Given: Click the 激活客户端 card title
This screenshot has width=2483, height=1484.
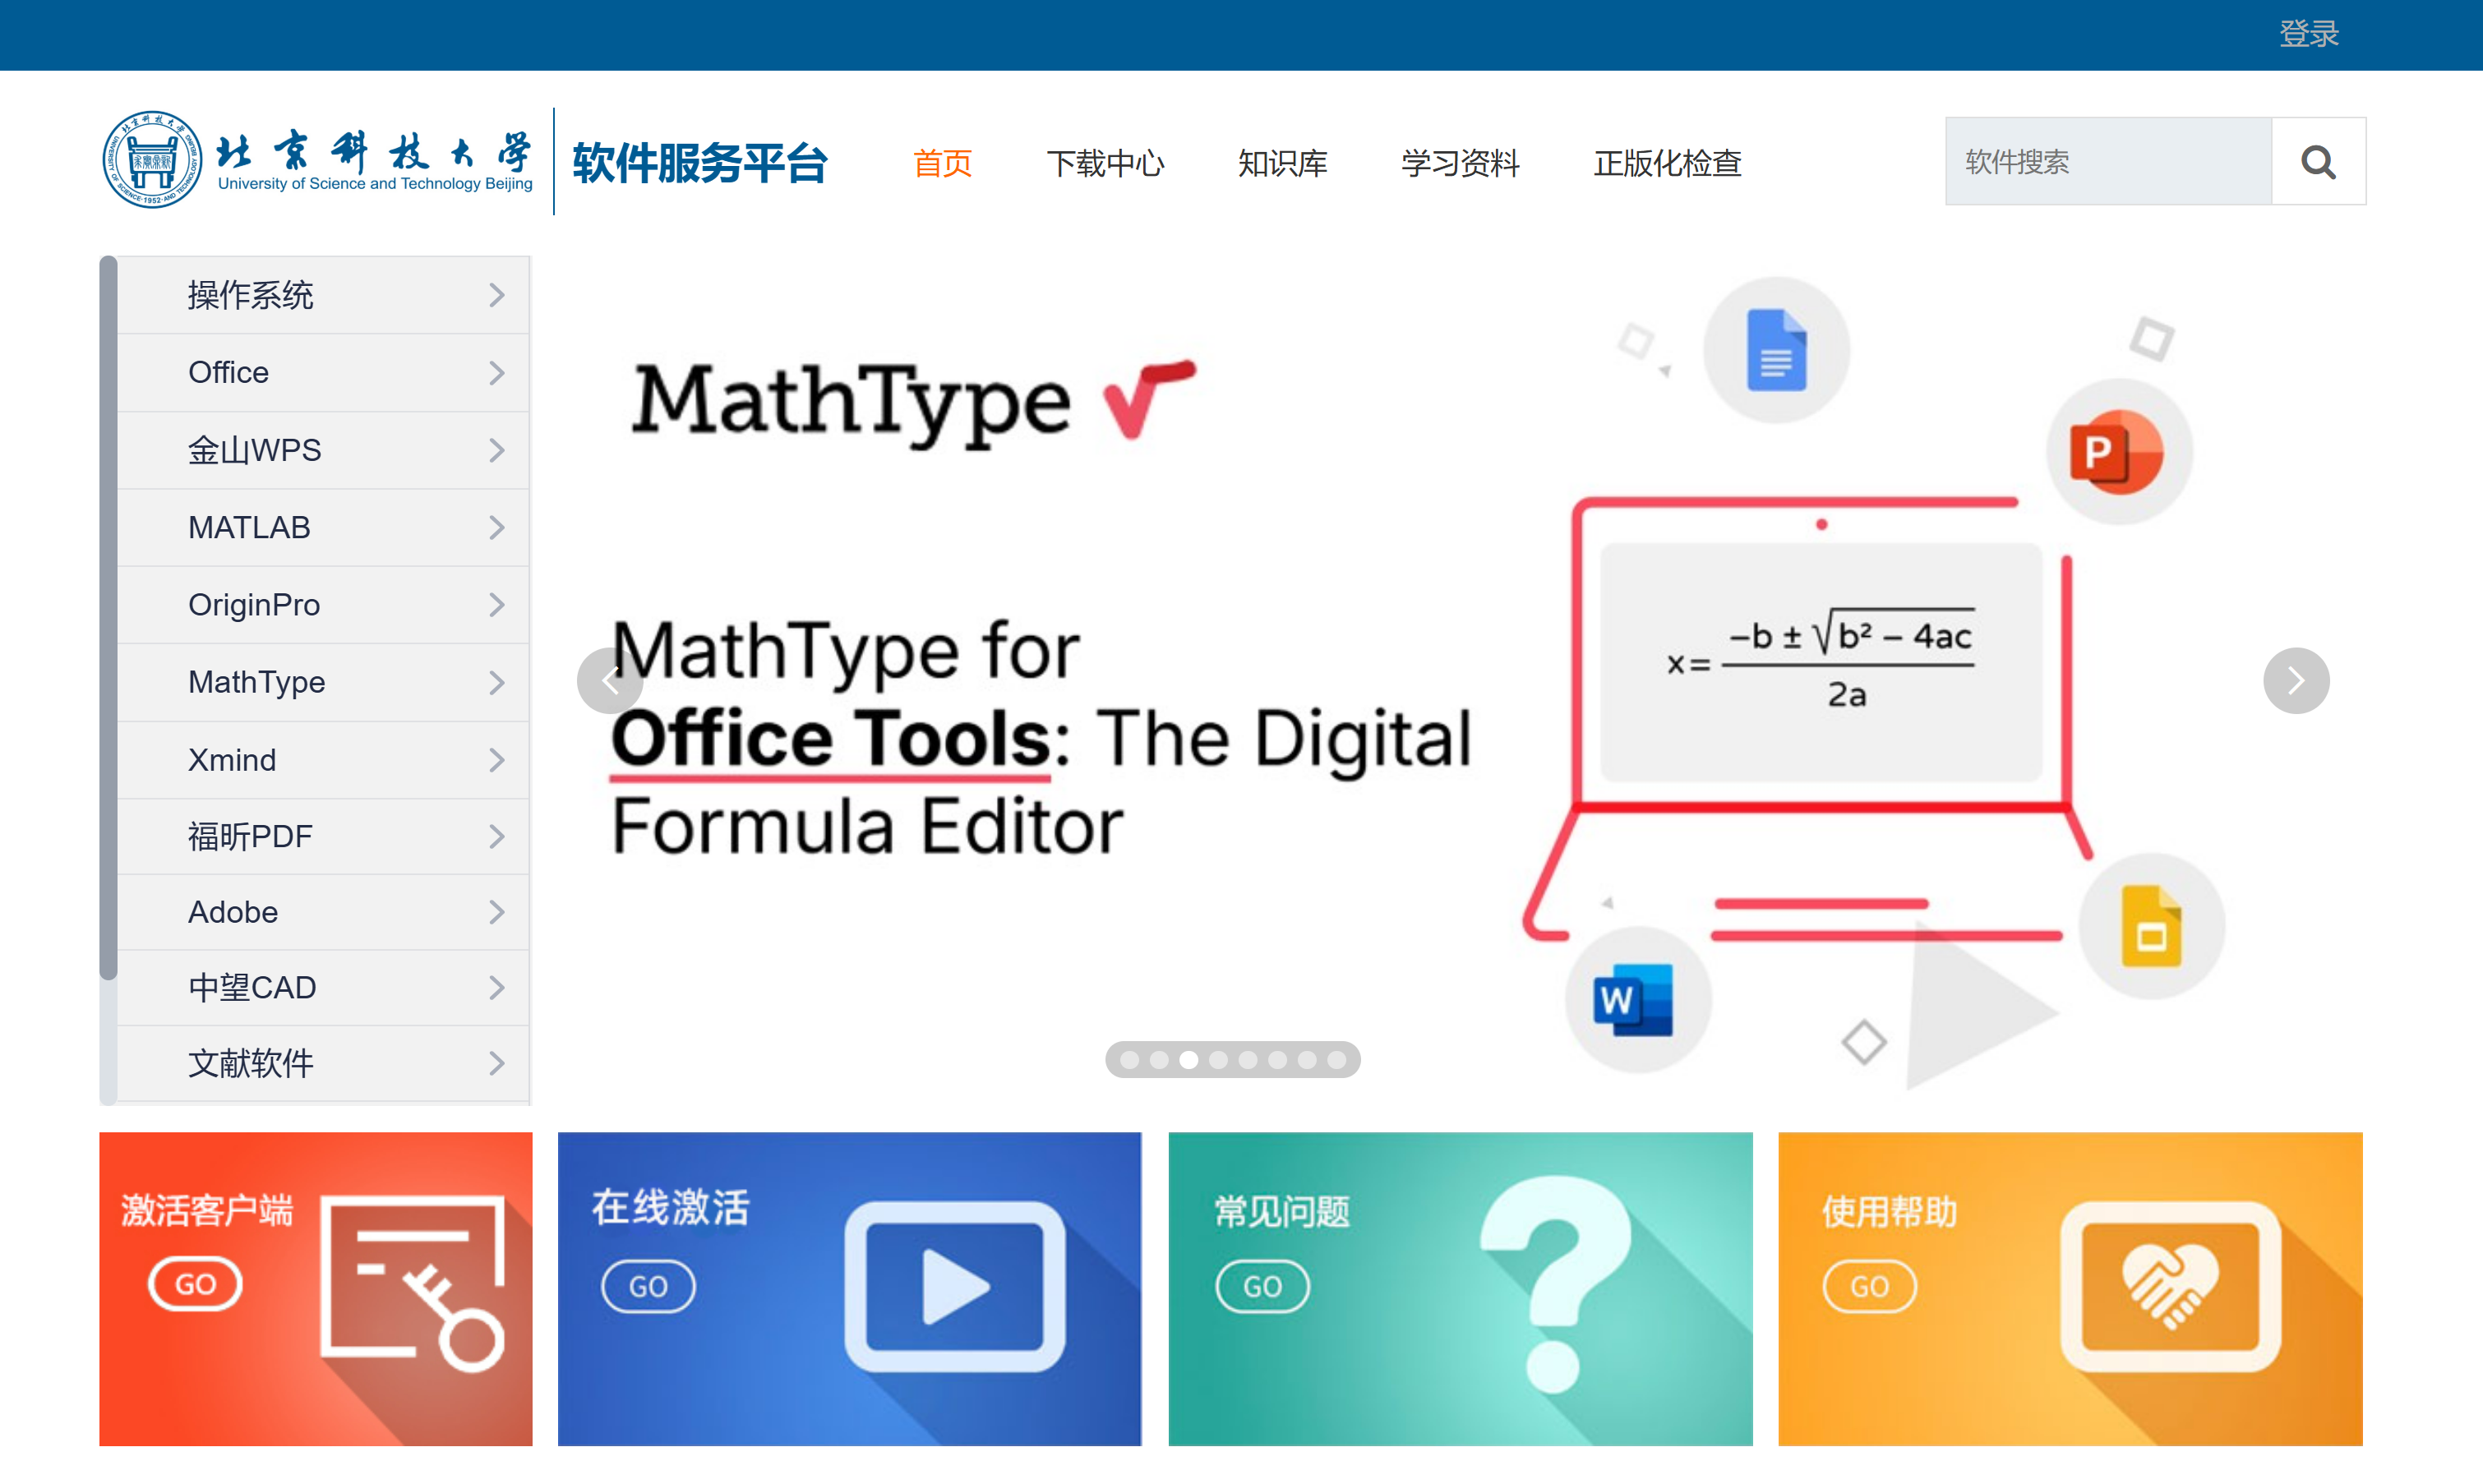Looking at the screenshot, I should click(x=207, y=1210).
